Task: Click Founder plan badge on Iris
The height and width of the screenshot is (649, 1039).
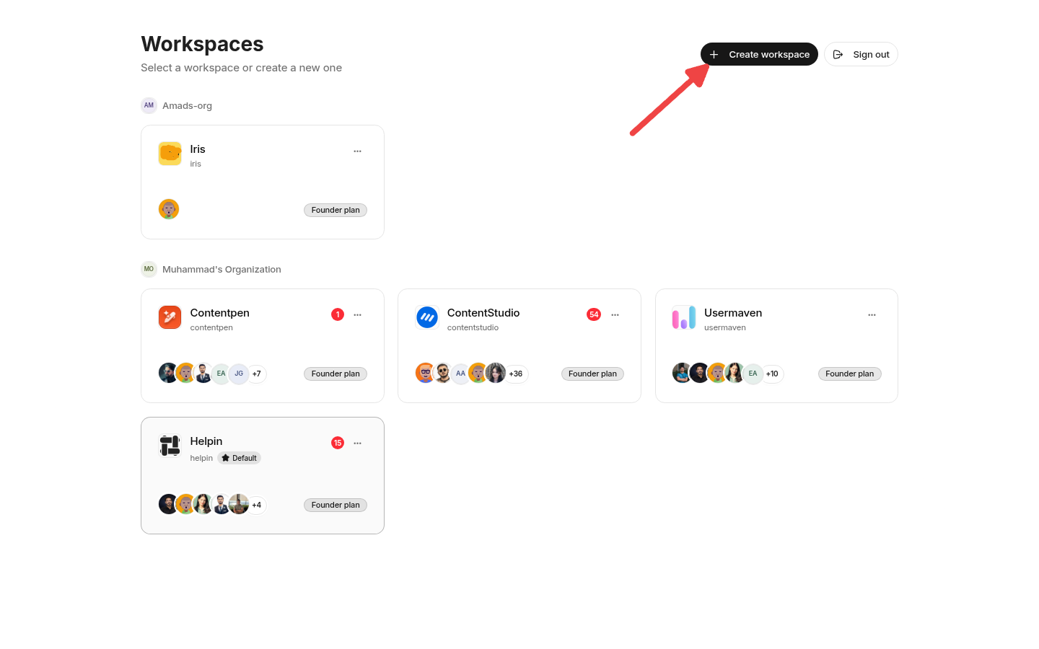Action: 336,210
